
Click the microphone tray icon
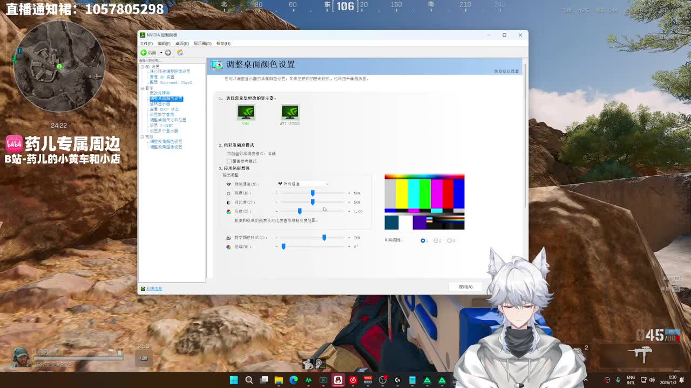(x=618, y=380)
